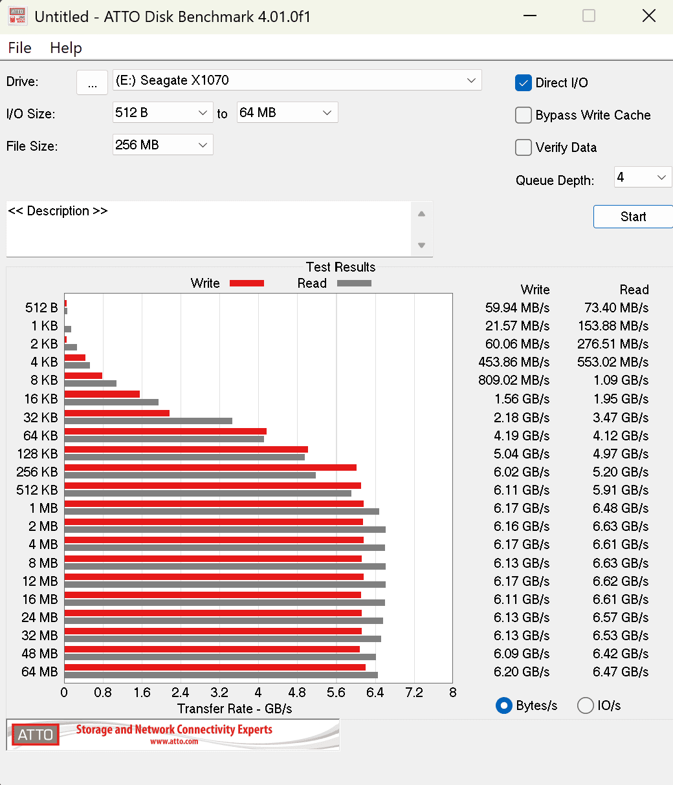This screenshot has height=785, width=673.
Task: Click the 8 KB read value 1.09 GB/s
Action: pyautogui.click(x=621, y=380)
